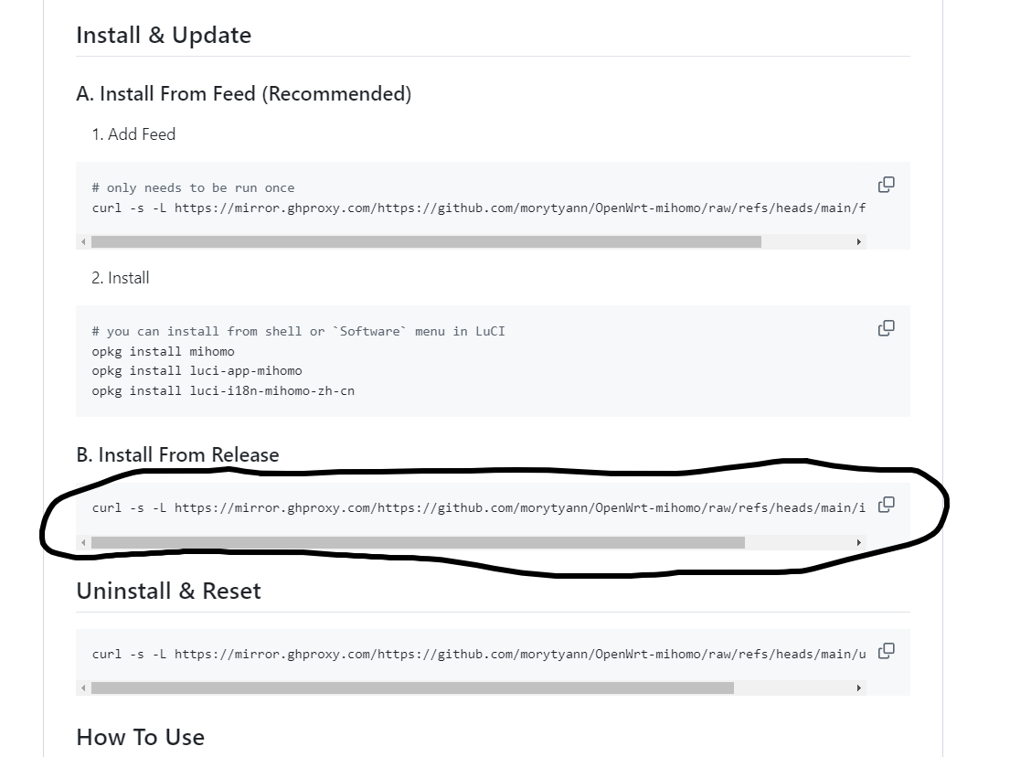Click left scroll arrow in Install From Release block

83,542
